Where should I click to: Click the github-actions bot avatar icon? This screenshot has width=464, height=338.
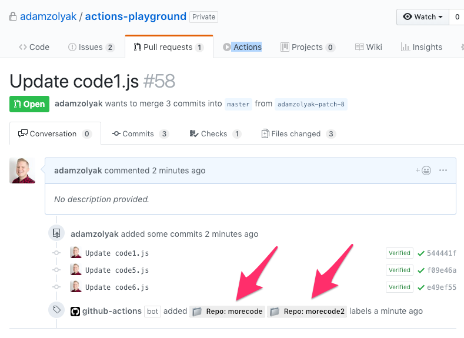pos(75,312)
